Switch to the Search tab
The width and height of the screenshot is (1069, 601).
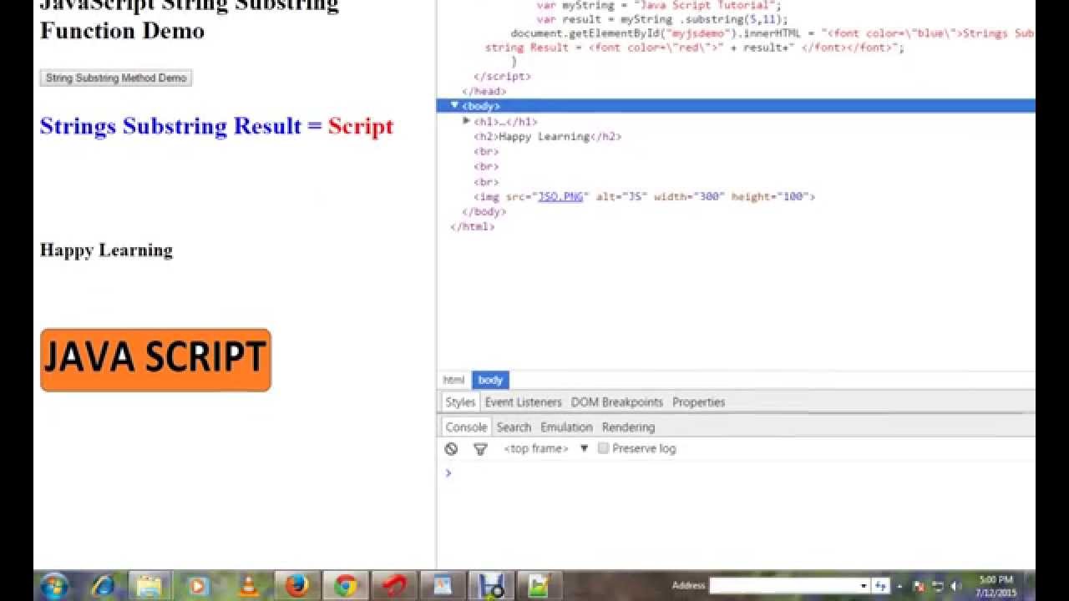coord(514,427)
